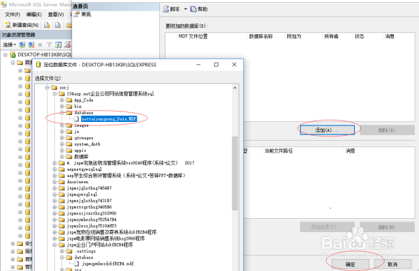Click the system_dntb folder icon

pyautogui.click(x=69, y=144)
